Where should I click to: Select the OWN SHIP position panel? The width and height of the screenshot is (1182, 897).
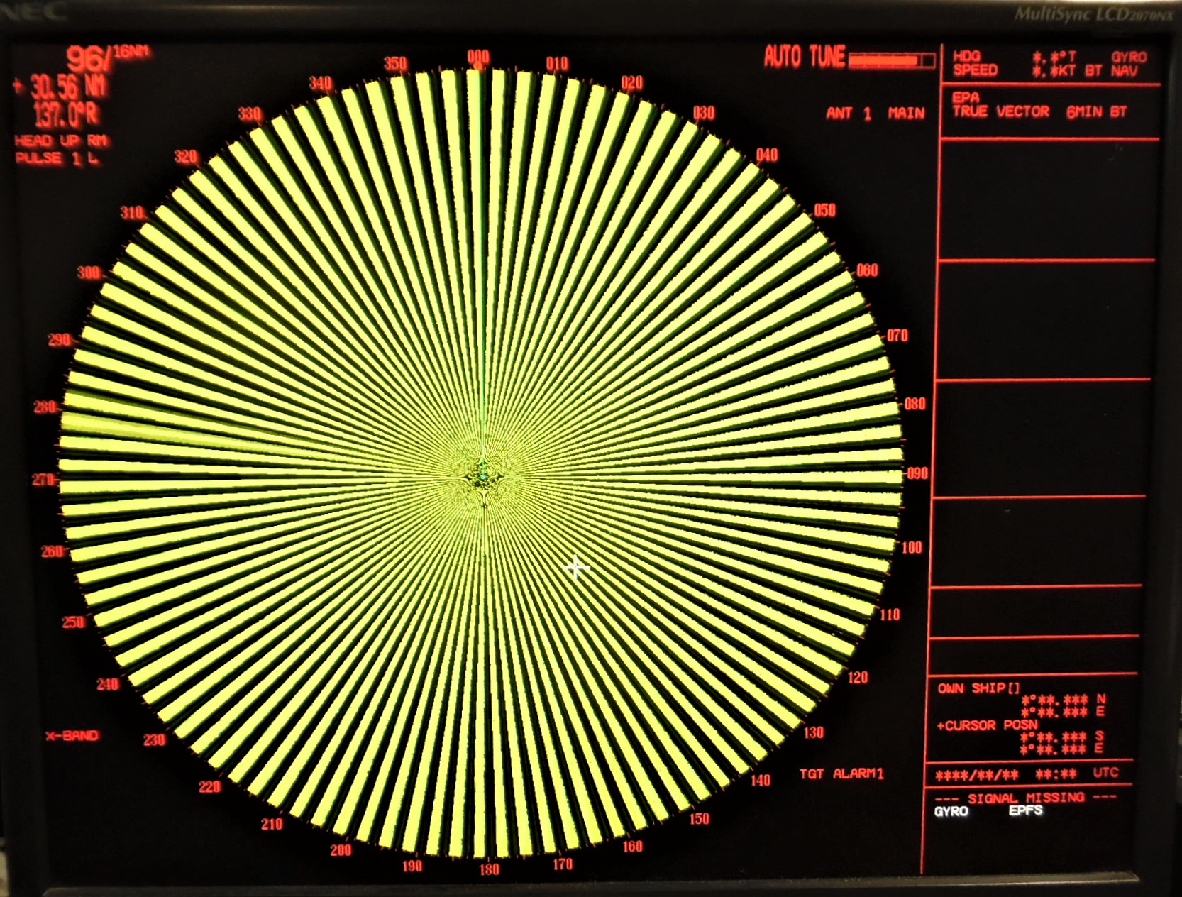click(978, 688)
